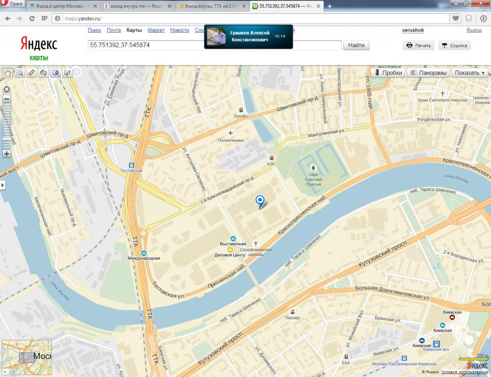Click the Печать print button
This screenshot has width=491, height=377.
pos(419,45)
